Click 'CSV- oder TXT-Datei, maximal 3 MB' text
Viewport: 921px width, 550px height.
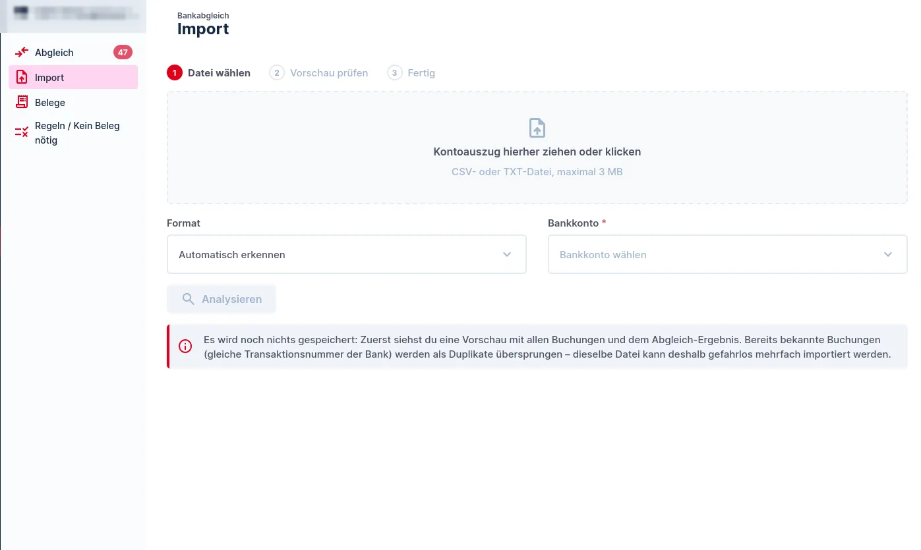click(537, 172)
